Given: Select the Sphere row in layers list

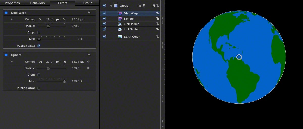Looking at the screenshot, I should pyautogui.click(x=131, y=19).
